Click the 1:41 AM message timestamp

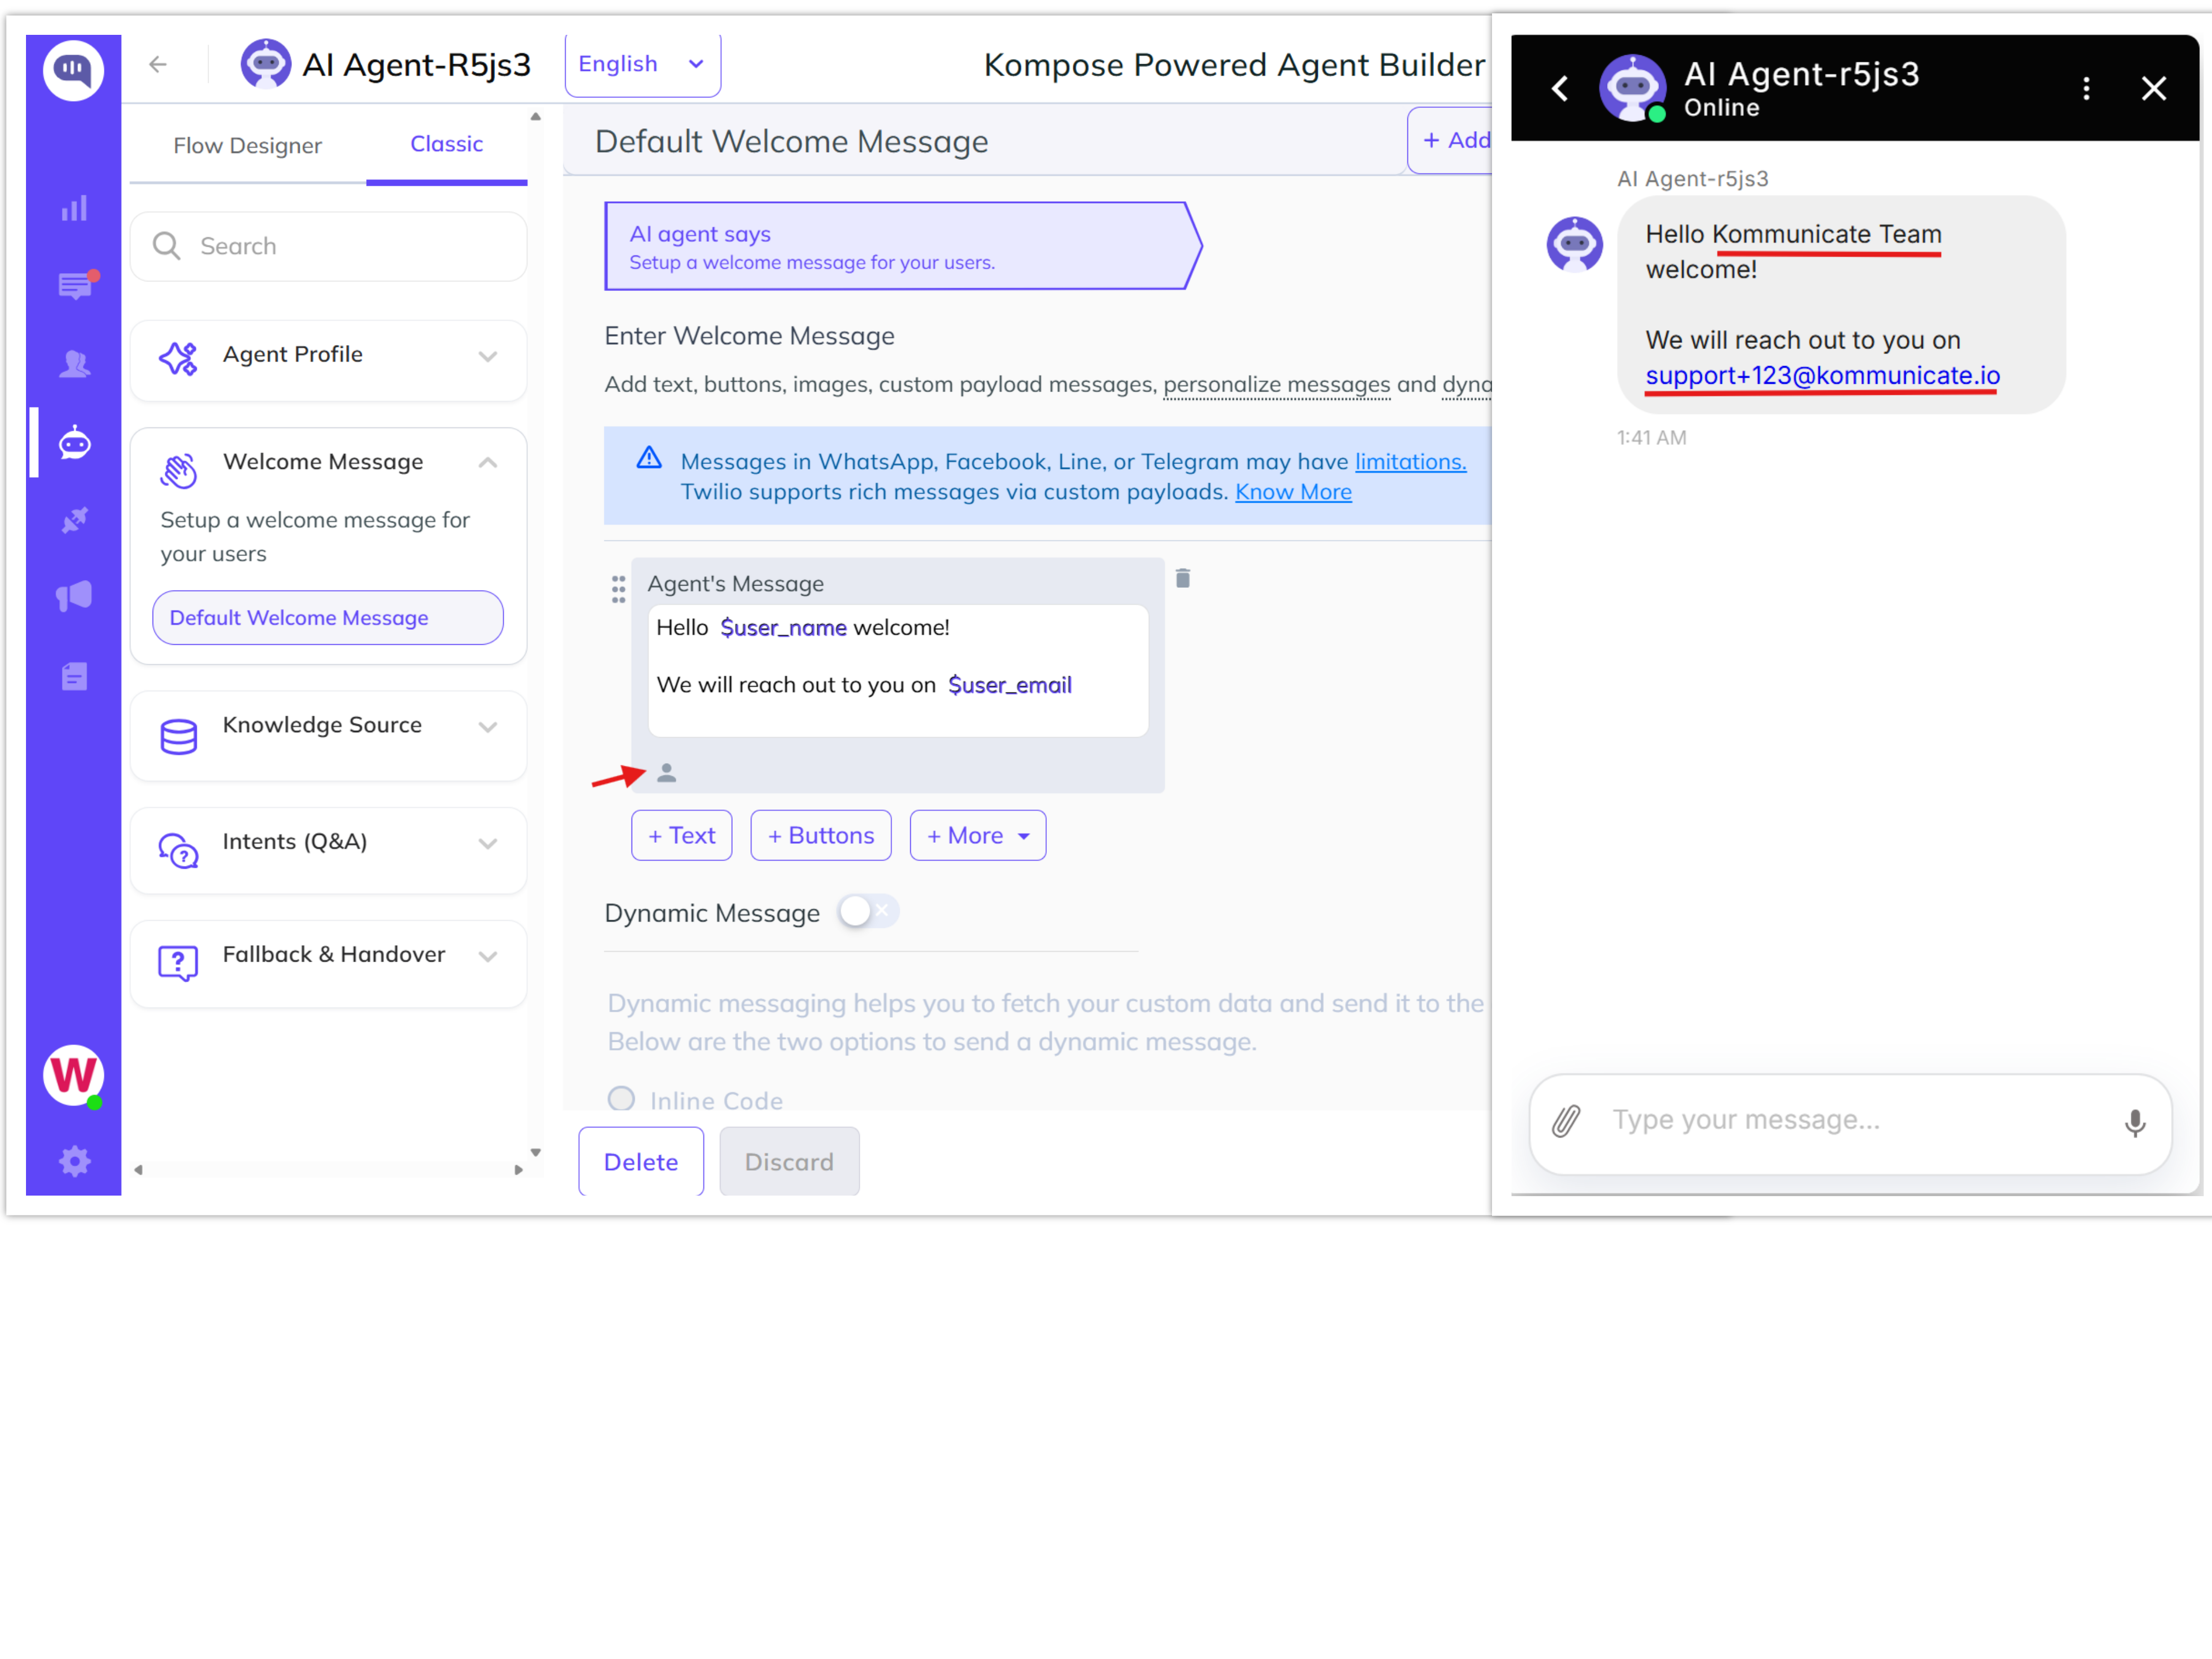[1651, 438]
